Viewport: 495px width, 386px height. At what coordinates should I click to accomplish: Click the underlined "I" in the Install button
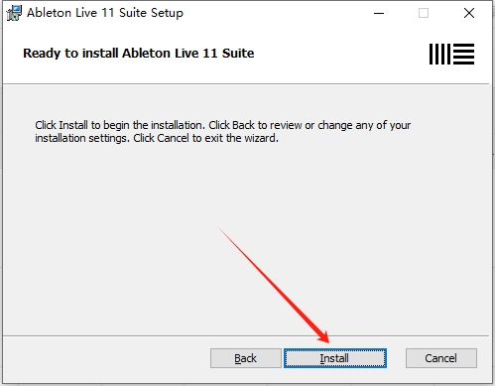click(x=321, y=358)
